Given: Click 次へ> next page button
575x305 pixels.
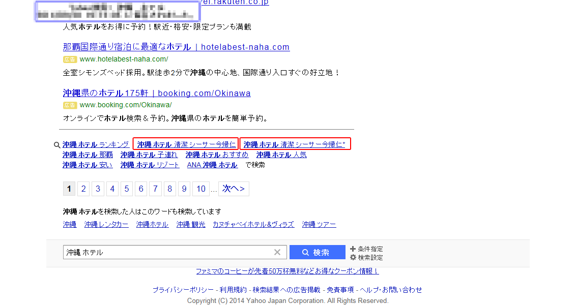Looking at the screenshot, I should click(234, 189).
